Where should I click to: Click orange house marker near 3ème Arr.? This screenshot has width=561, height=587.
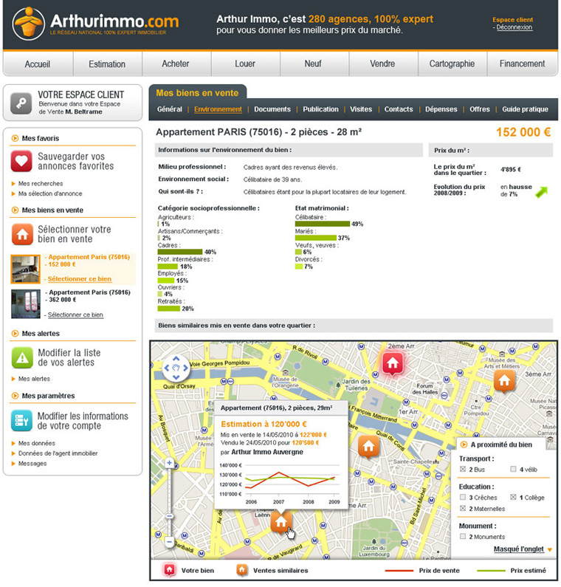(504, 381)
